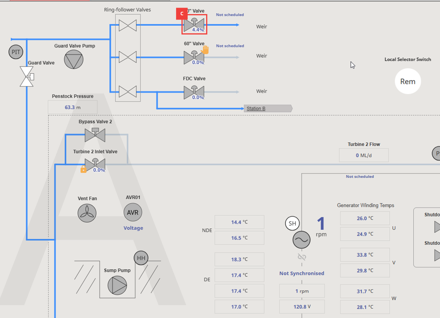Select the generator sine-wave symbol

pos(302,240)
